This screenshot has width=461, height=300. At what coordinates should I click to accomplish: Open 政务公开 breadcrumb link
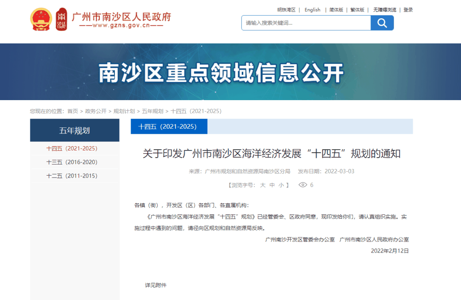[96, 111]
